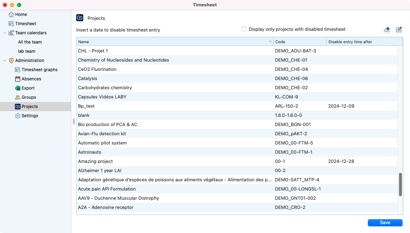This screenshot has width=410, height=233.
Task: Collapse the Team calendars tree
Action: pos(5,33)
